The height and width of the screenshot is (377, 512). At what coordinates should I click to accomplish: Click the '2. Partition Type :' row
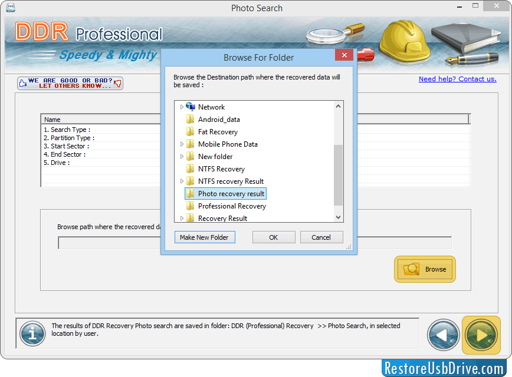(69, 138)
